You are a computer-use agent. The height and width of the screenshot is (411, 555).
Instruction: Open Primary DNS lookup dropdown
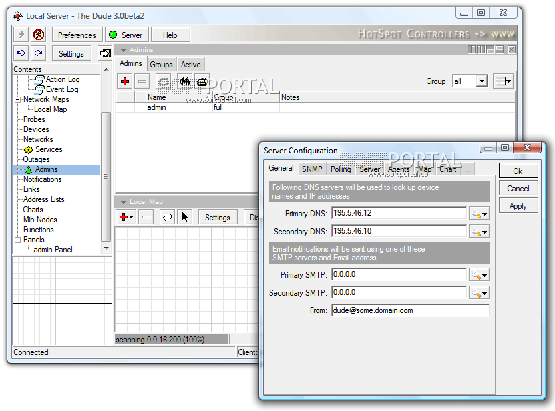click(x=480, y=214)
